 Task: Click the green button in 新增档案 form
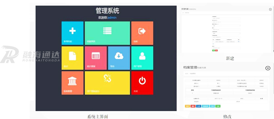(x=213, y=50)
